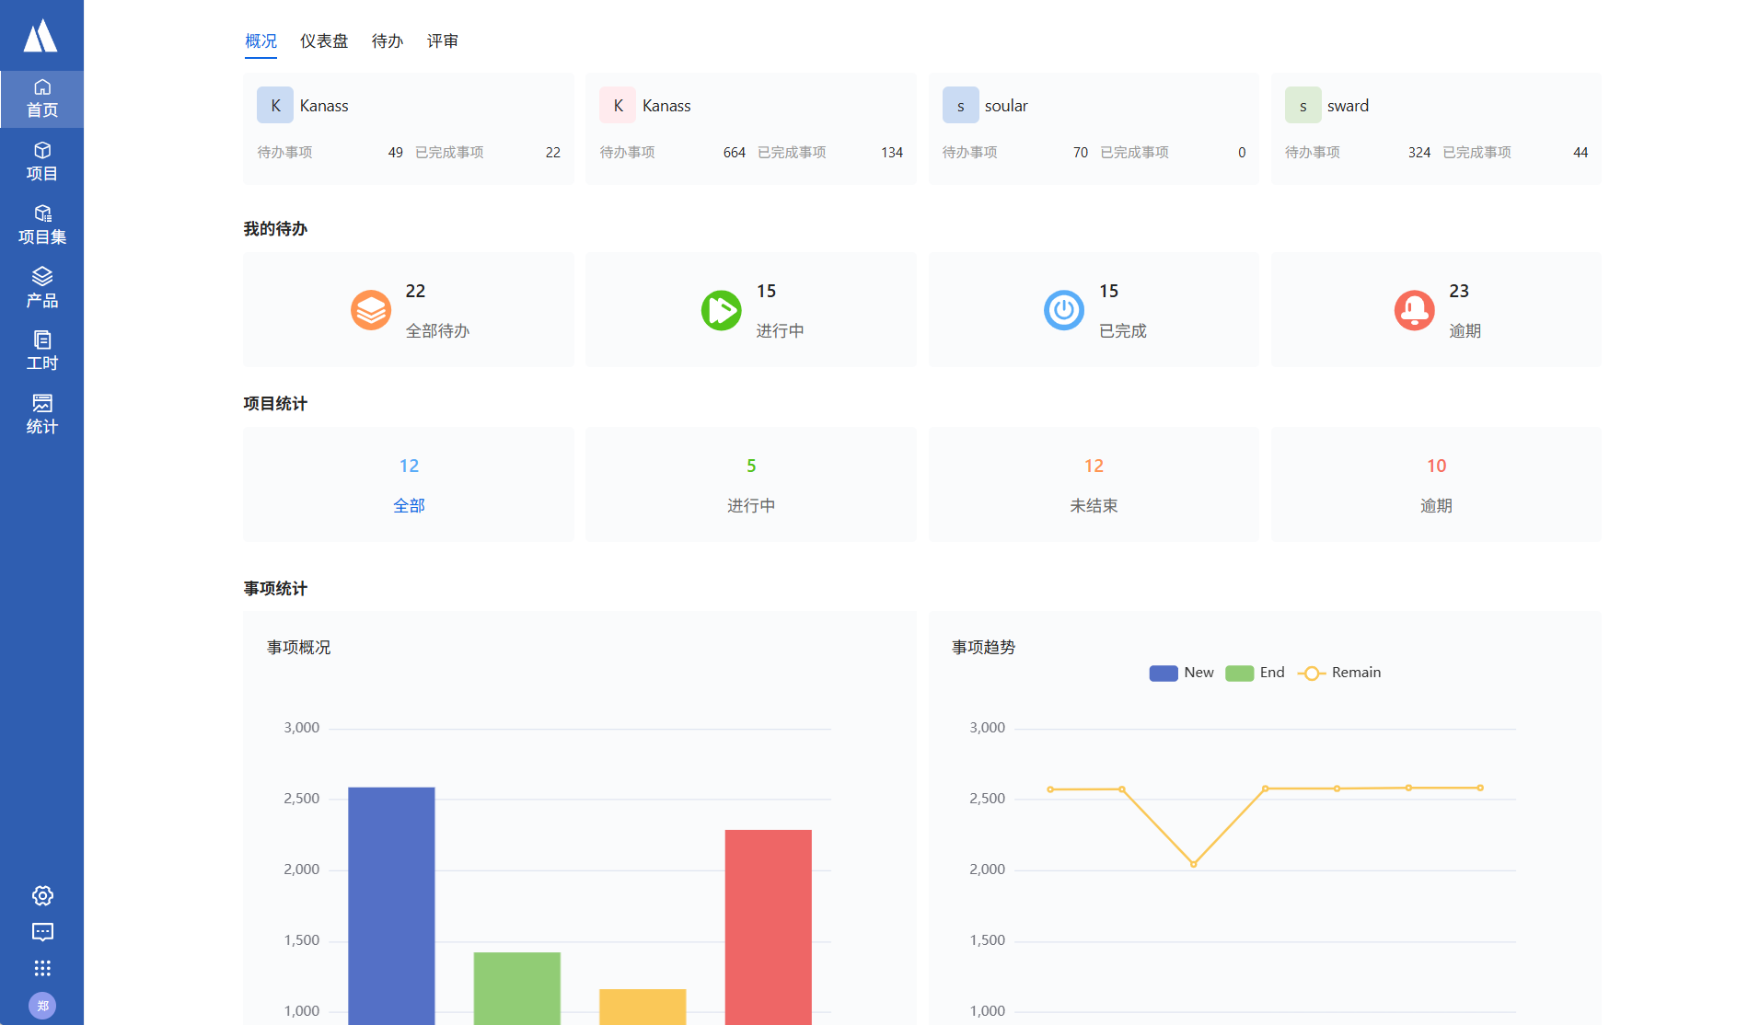This screenshot has width=1760, height=1025.
Task: Open 产品 products in the sidebar
Action: 41,288
